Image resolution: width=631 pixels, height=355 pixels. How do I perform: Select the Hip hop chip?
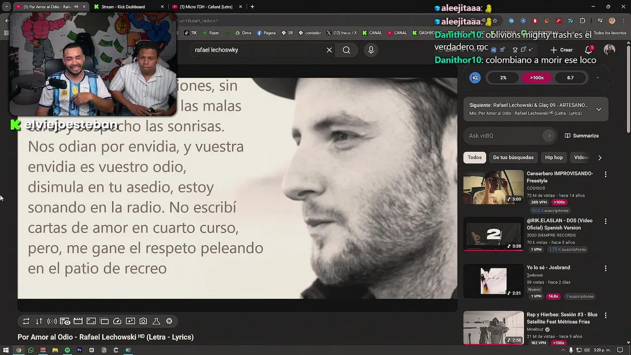(x=554, y=157)
